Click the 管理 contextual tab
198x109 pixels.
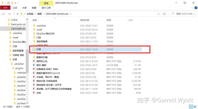pos(46,3)
